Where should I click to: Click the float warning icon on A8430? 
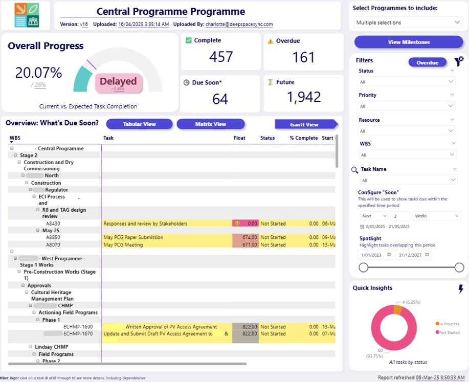[x=237, y=223]
